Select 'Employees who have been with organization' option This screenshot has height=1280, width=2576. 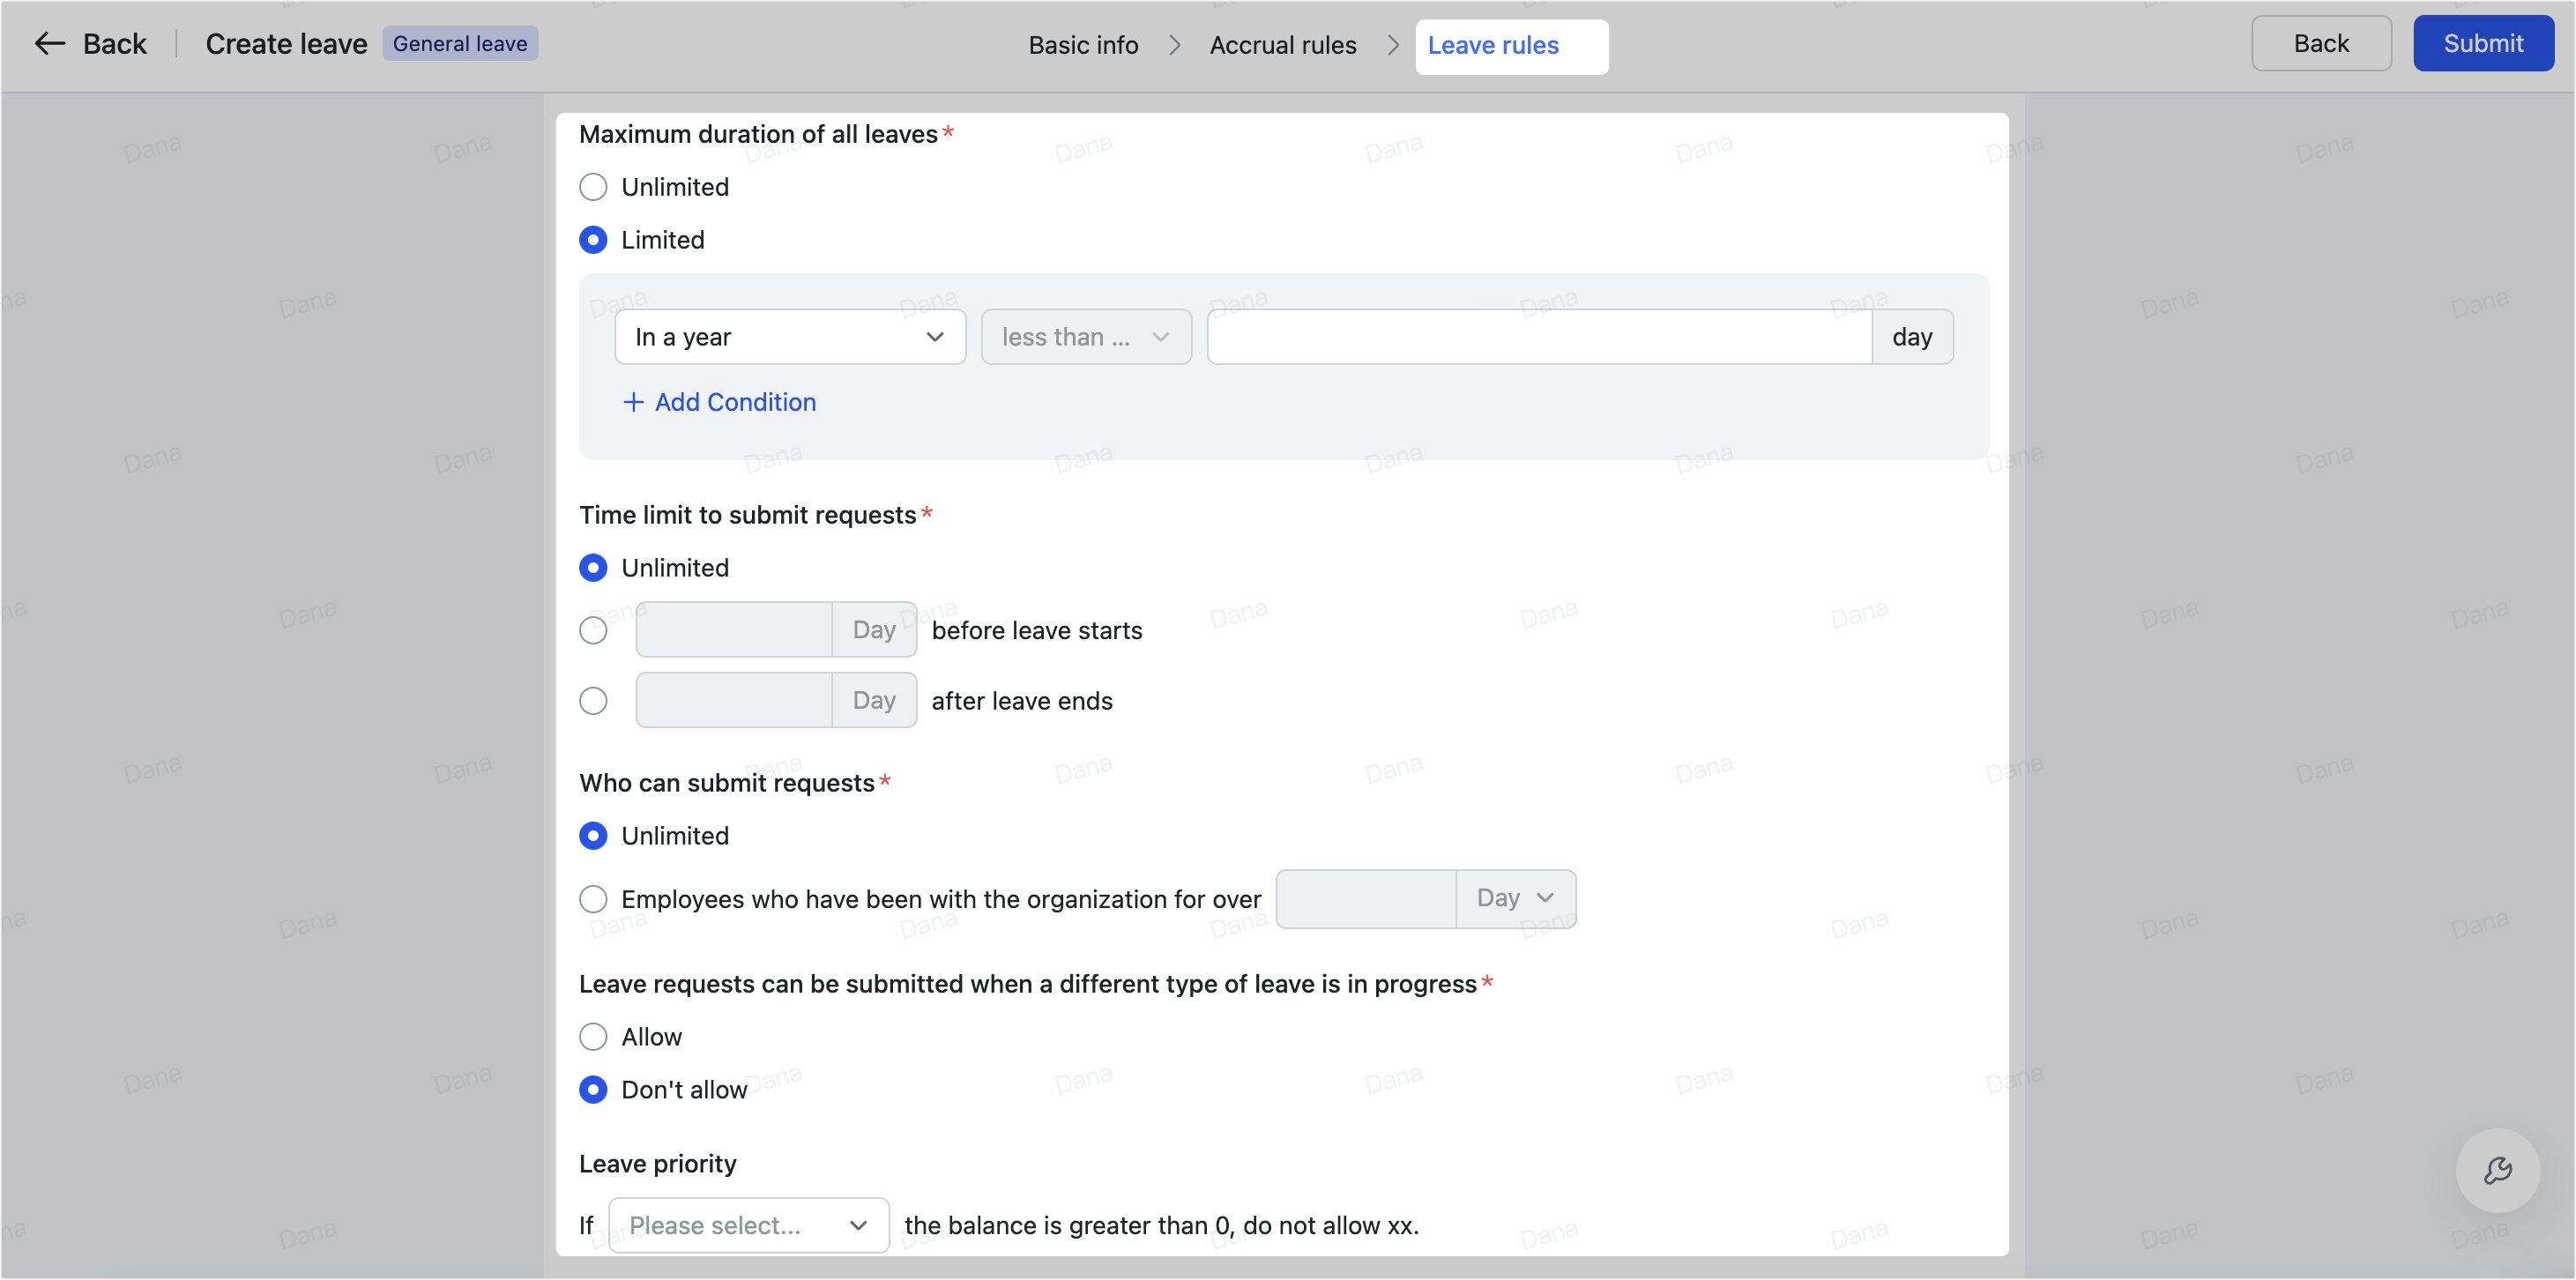point(593,899)
